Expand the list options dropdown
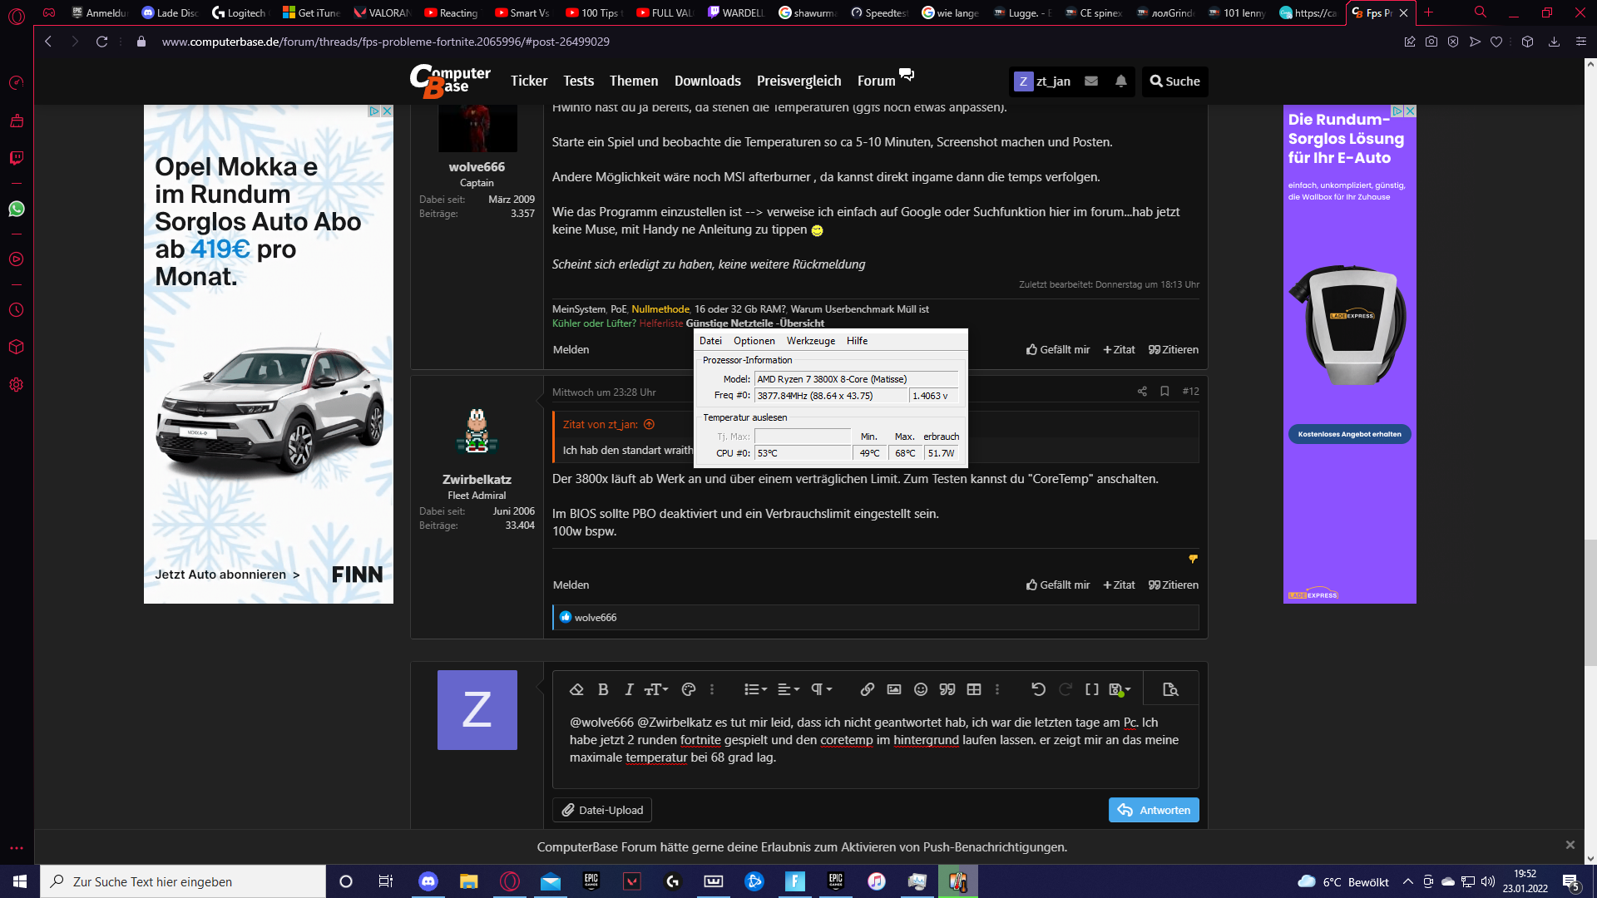The width and height of the screenshot is (1597, 898). click(x=755, y=689)
